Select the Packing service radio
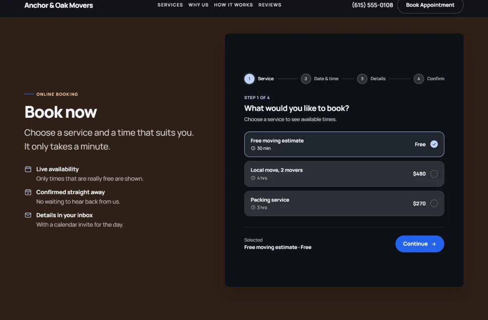The height and width of the screenshot is (320, 488). pyautogui.click(x=434, y=203)
